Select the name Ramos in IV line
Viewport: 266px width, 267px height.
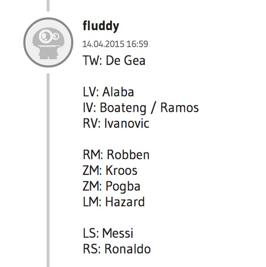point(180,108)
